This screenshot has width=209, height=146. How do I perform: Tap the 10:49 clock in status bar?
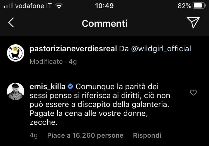pyautogui.click(x=104, y=6)
